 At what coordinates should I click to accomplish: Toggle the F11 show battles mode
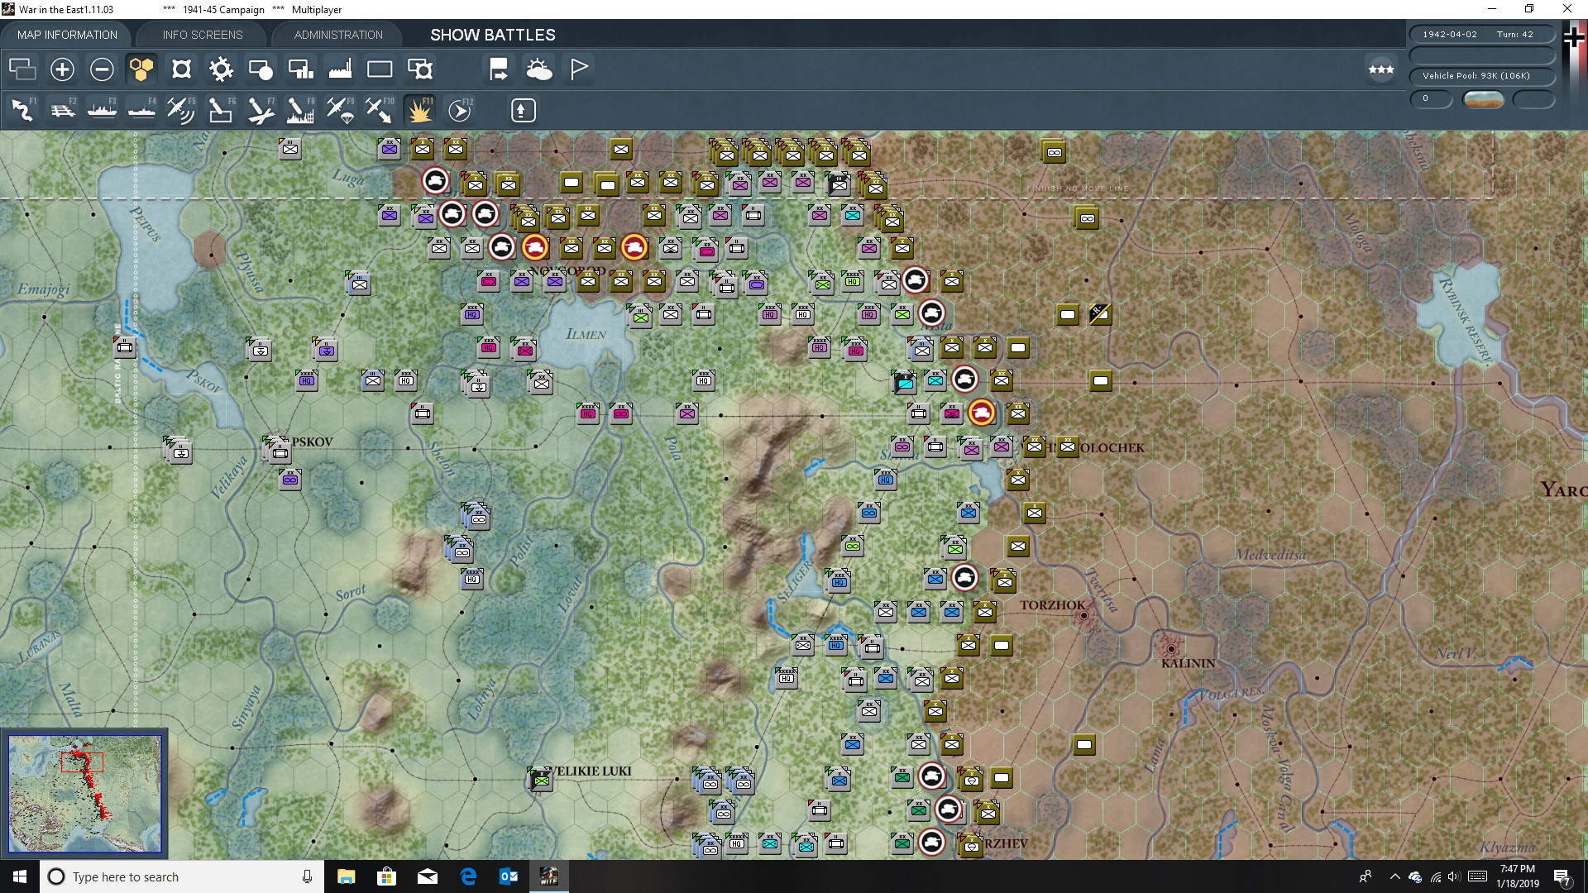pyautogui.click(x=419, y=110)
